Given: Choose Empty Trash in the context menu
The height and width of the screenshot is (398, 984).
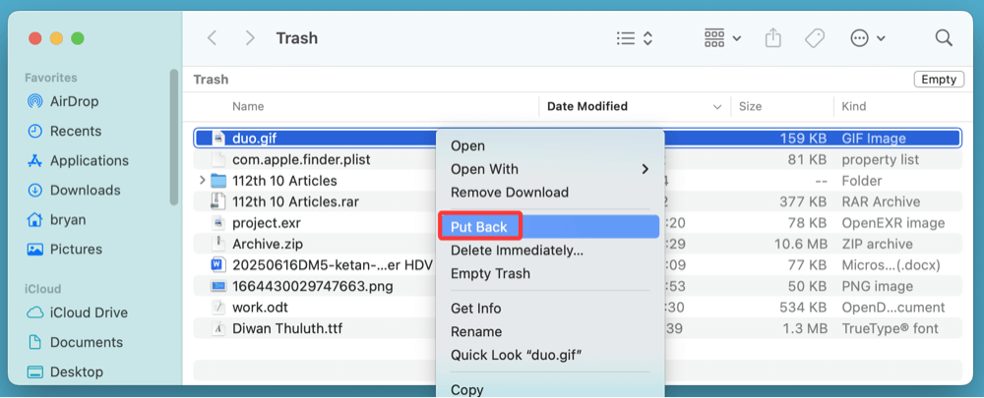Looking at the screenshot, I should (490, 273).
